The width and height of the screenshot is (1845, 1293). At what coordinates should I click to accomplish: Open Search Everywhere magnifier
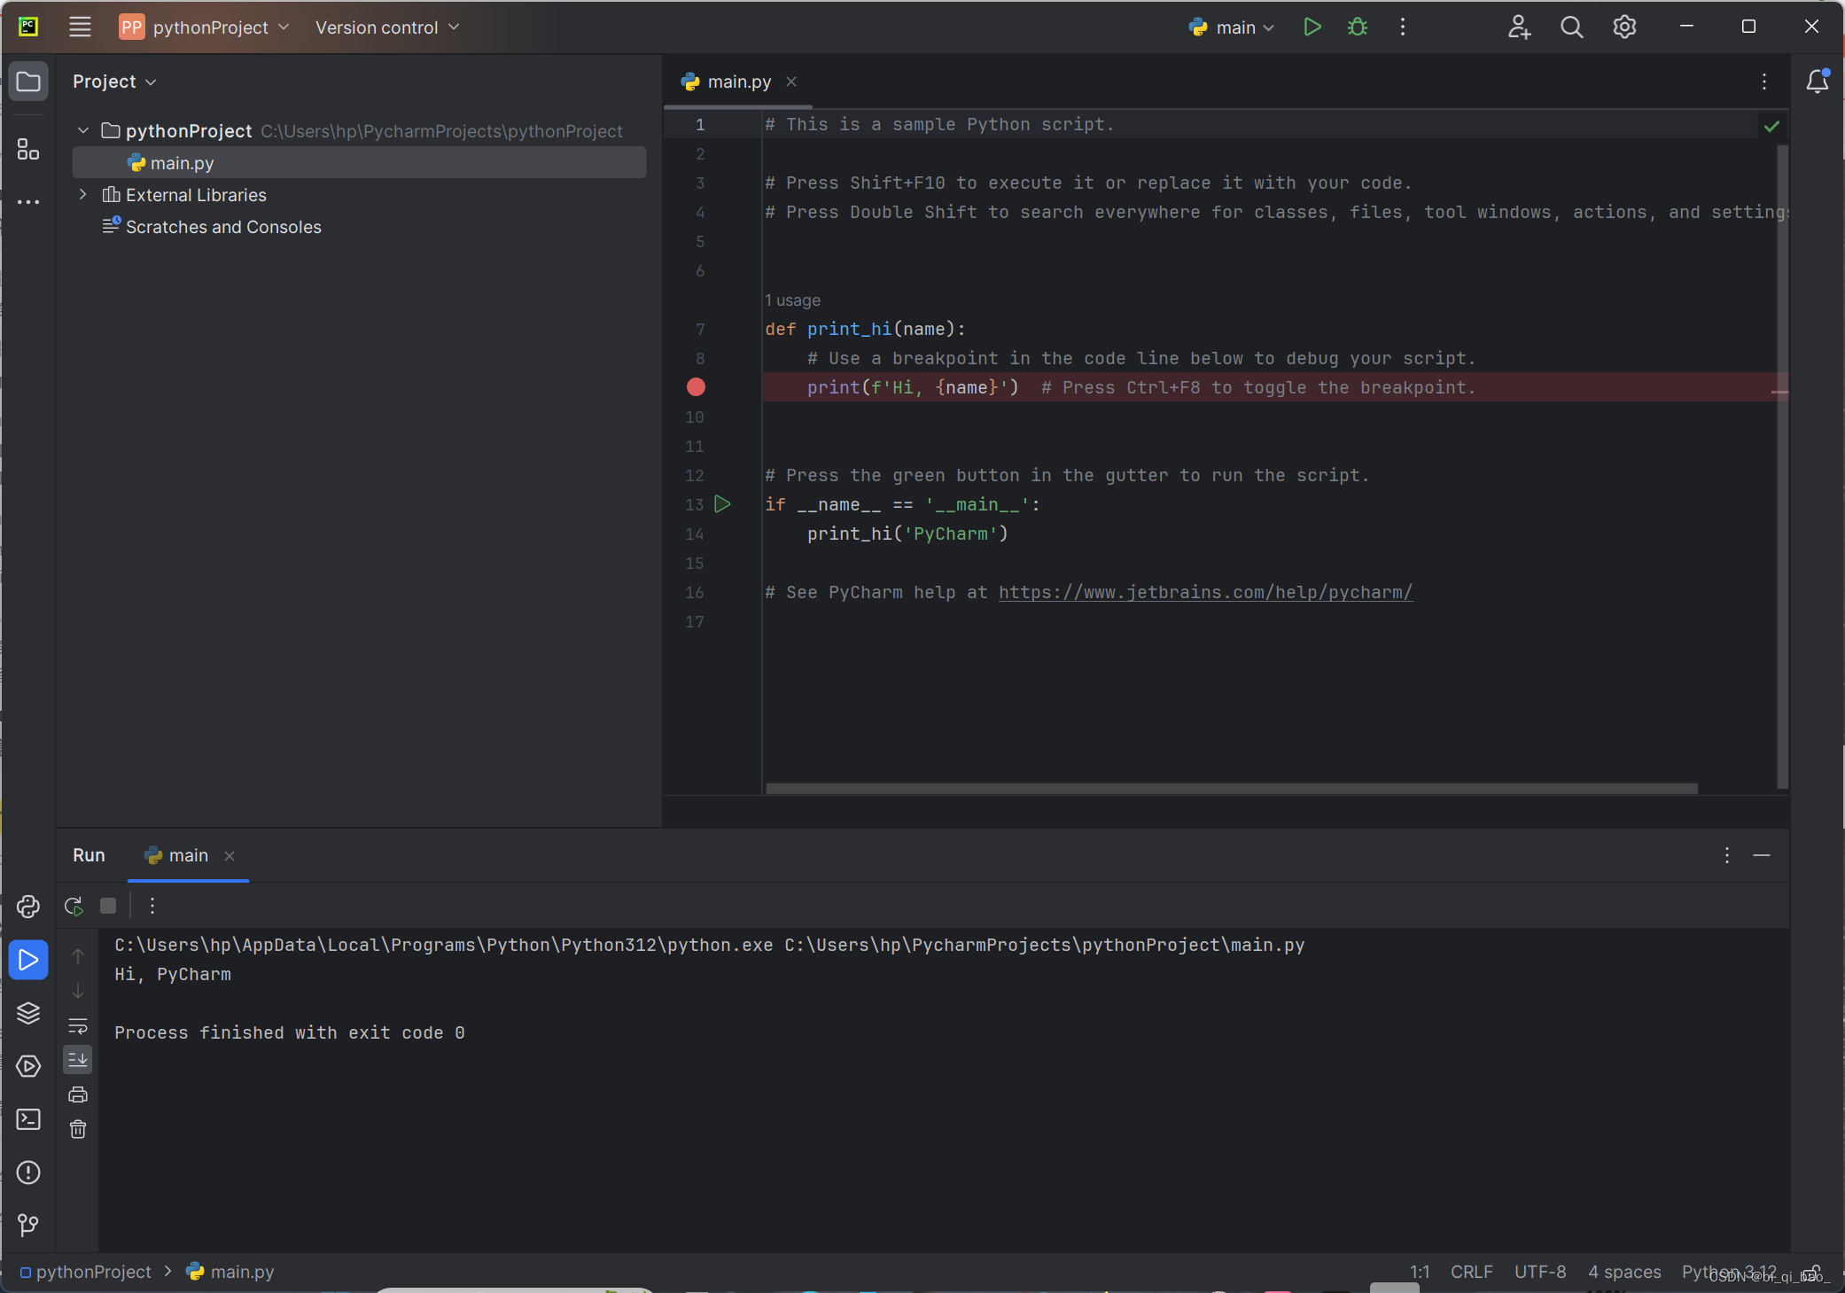coord(1571,27)
